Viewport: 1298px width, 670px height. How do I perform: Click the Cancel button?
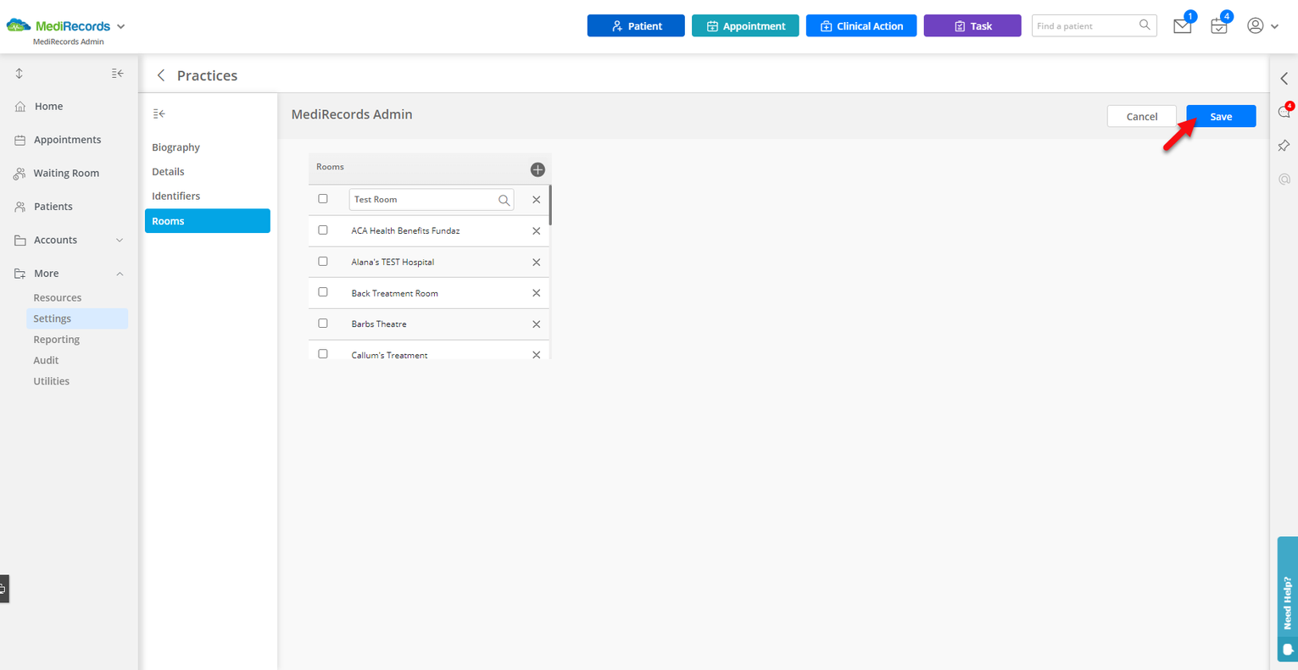1142,116
